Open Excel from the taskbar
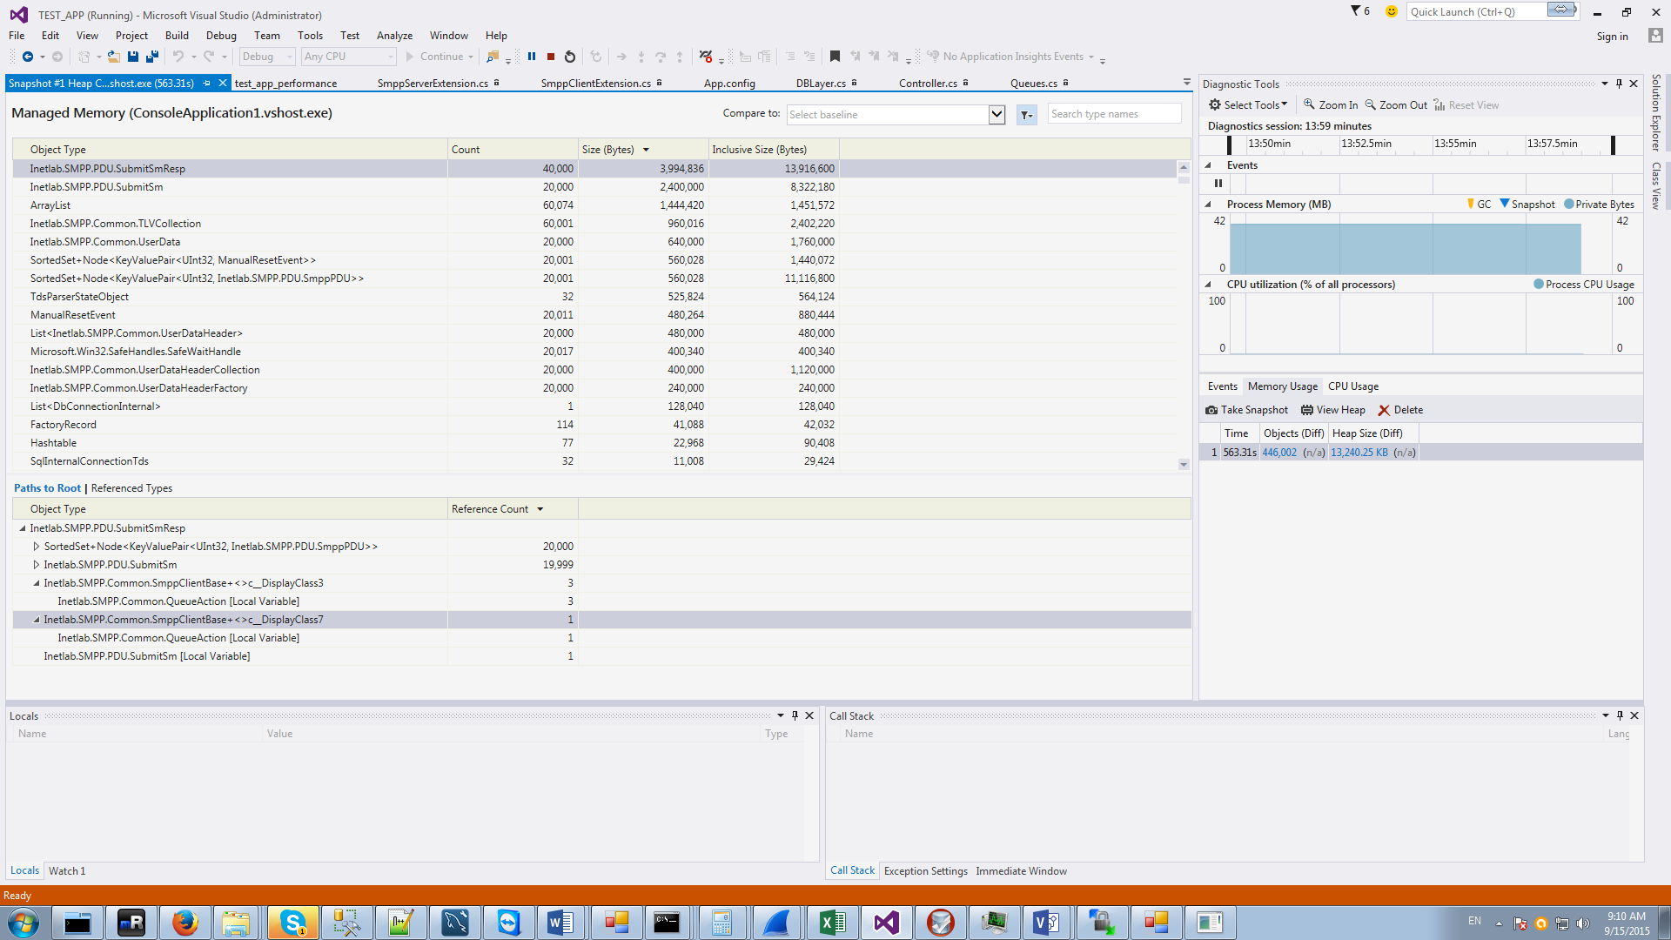 click(x=832, y=923)
